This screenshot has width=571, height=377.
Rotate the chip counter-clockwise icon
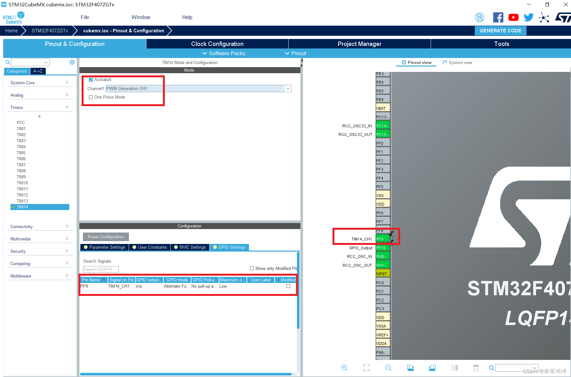(432, 368)
